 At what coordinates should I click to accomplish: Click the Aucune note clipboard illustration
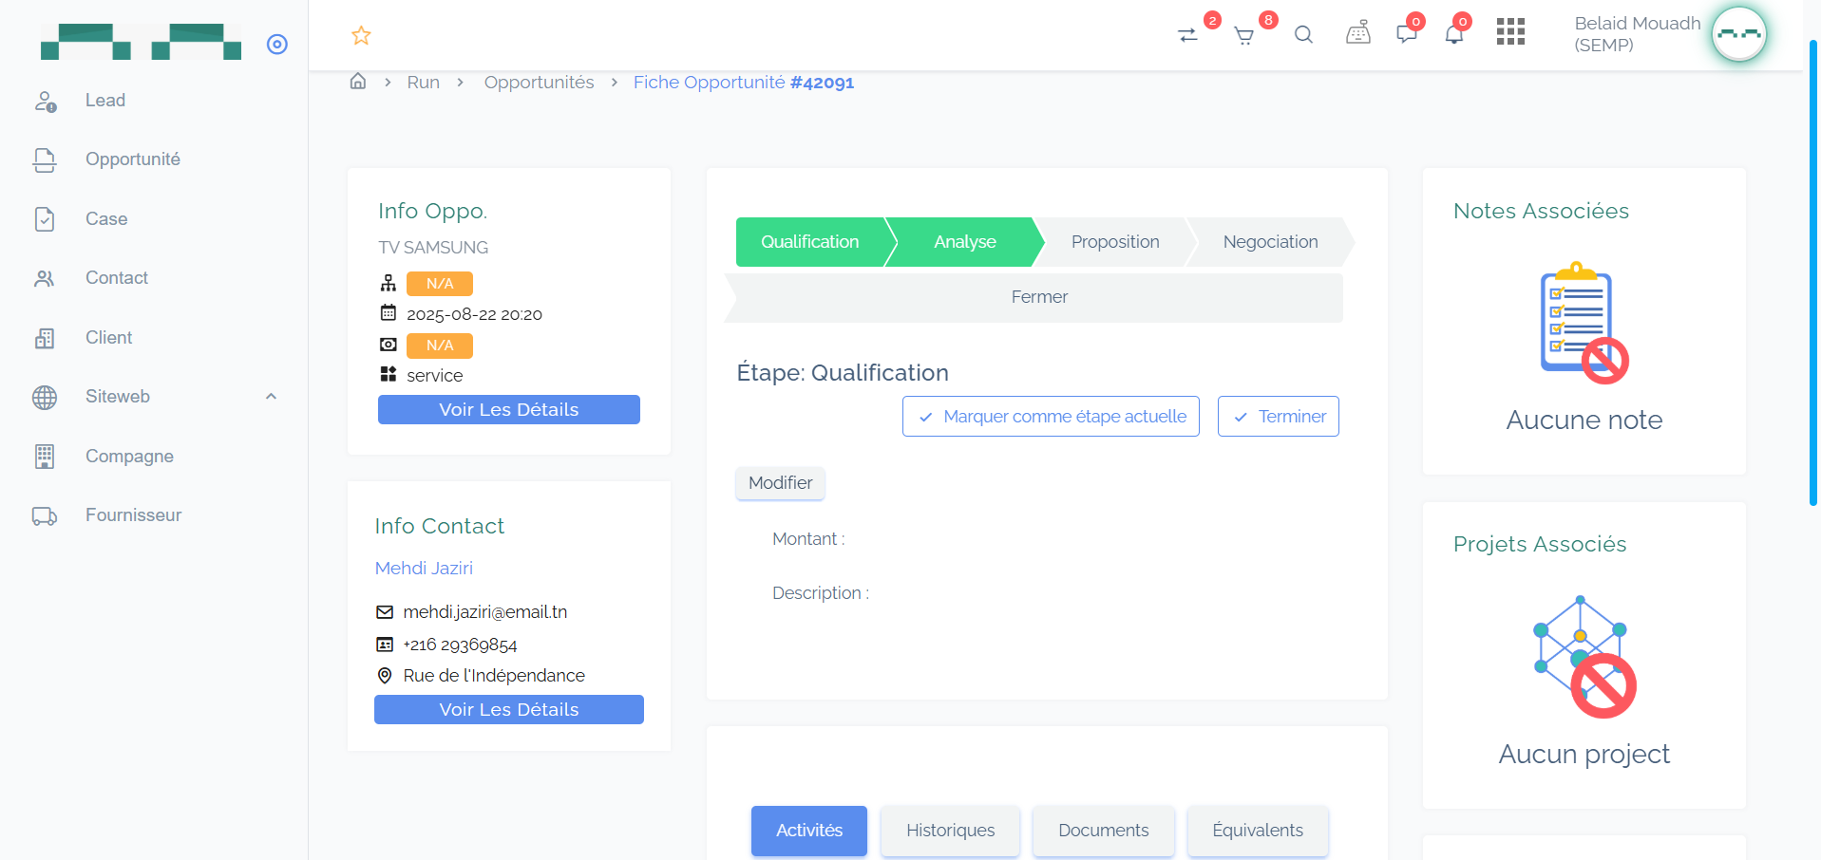pyautogui.click(x=1584, y=323)
